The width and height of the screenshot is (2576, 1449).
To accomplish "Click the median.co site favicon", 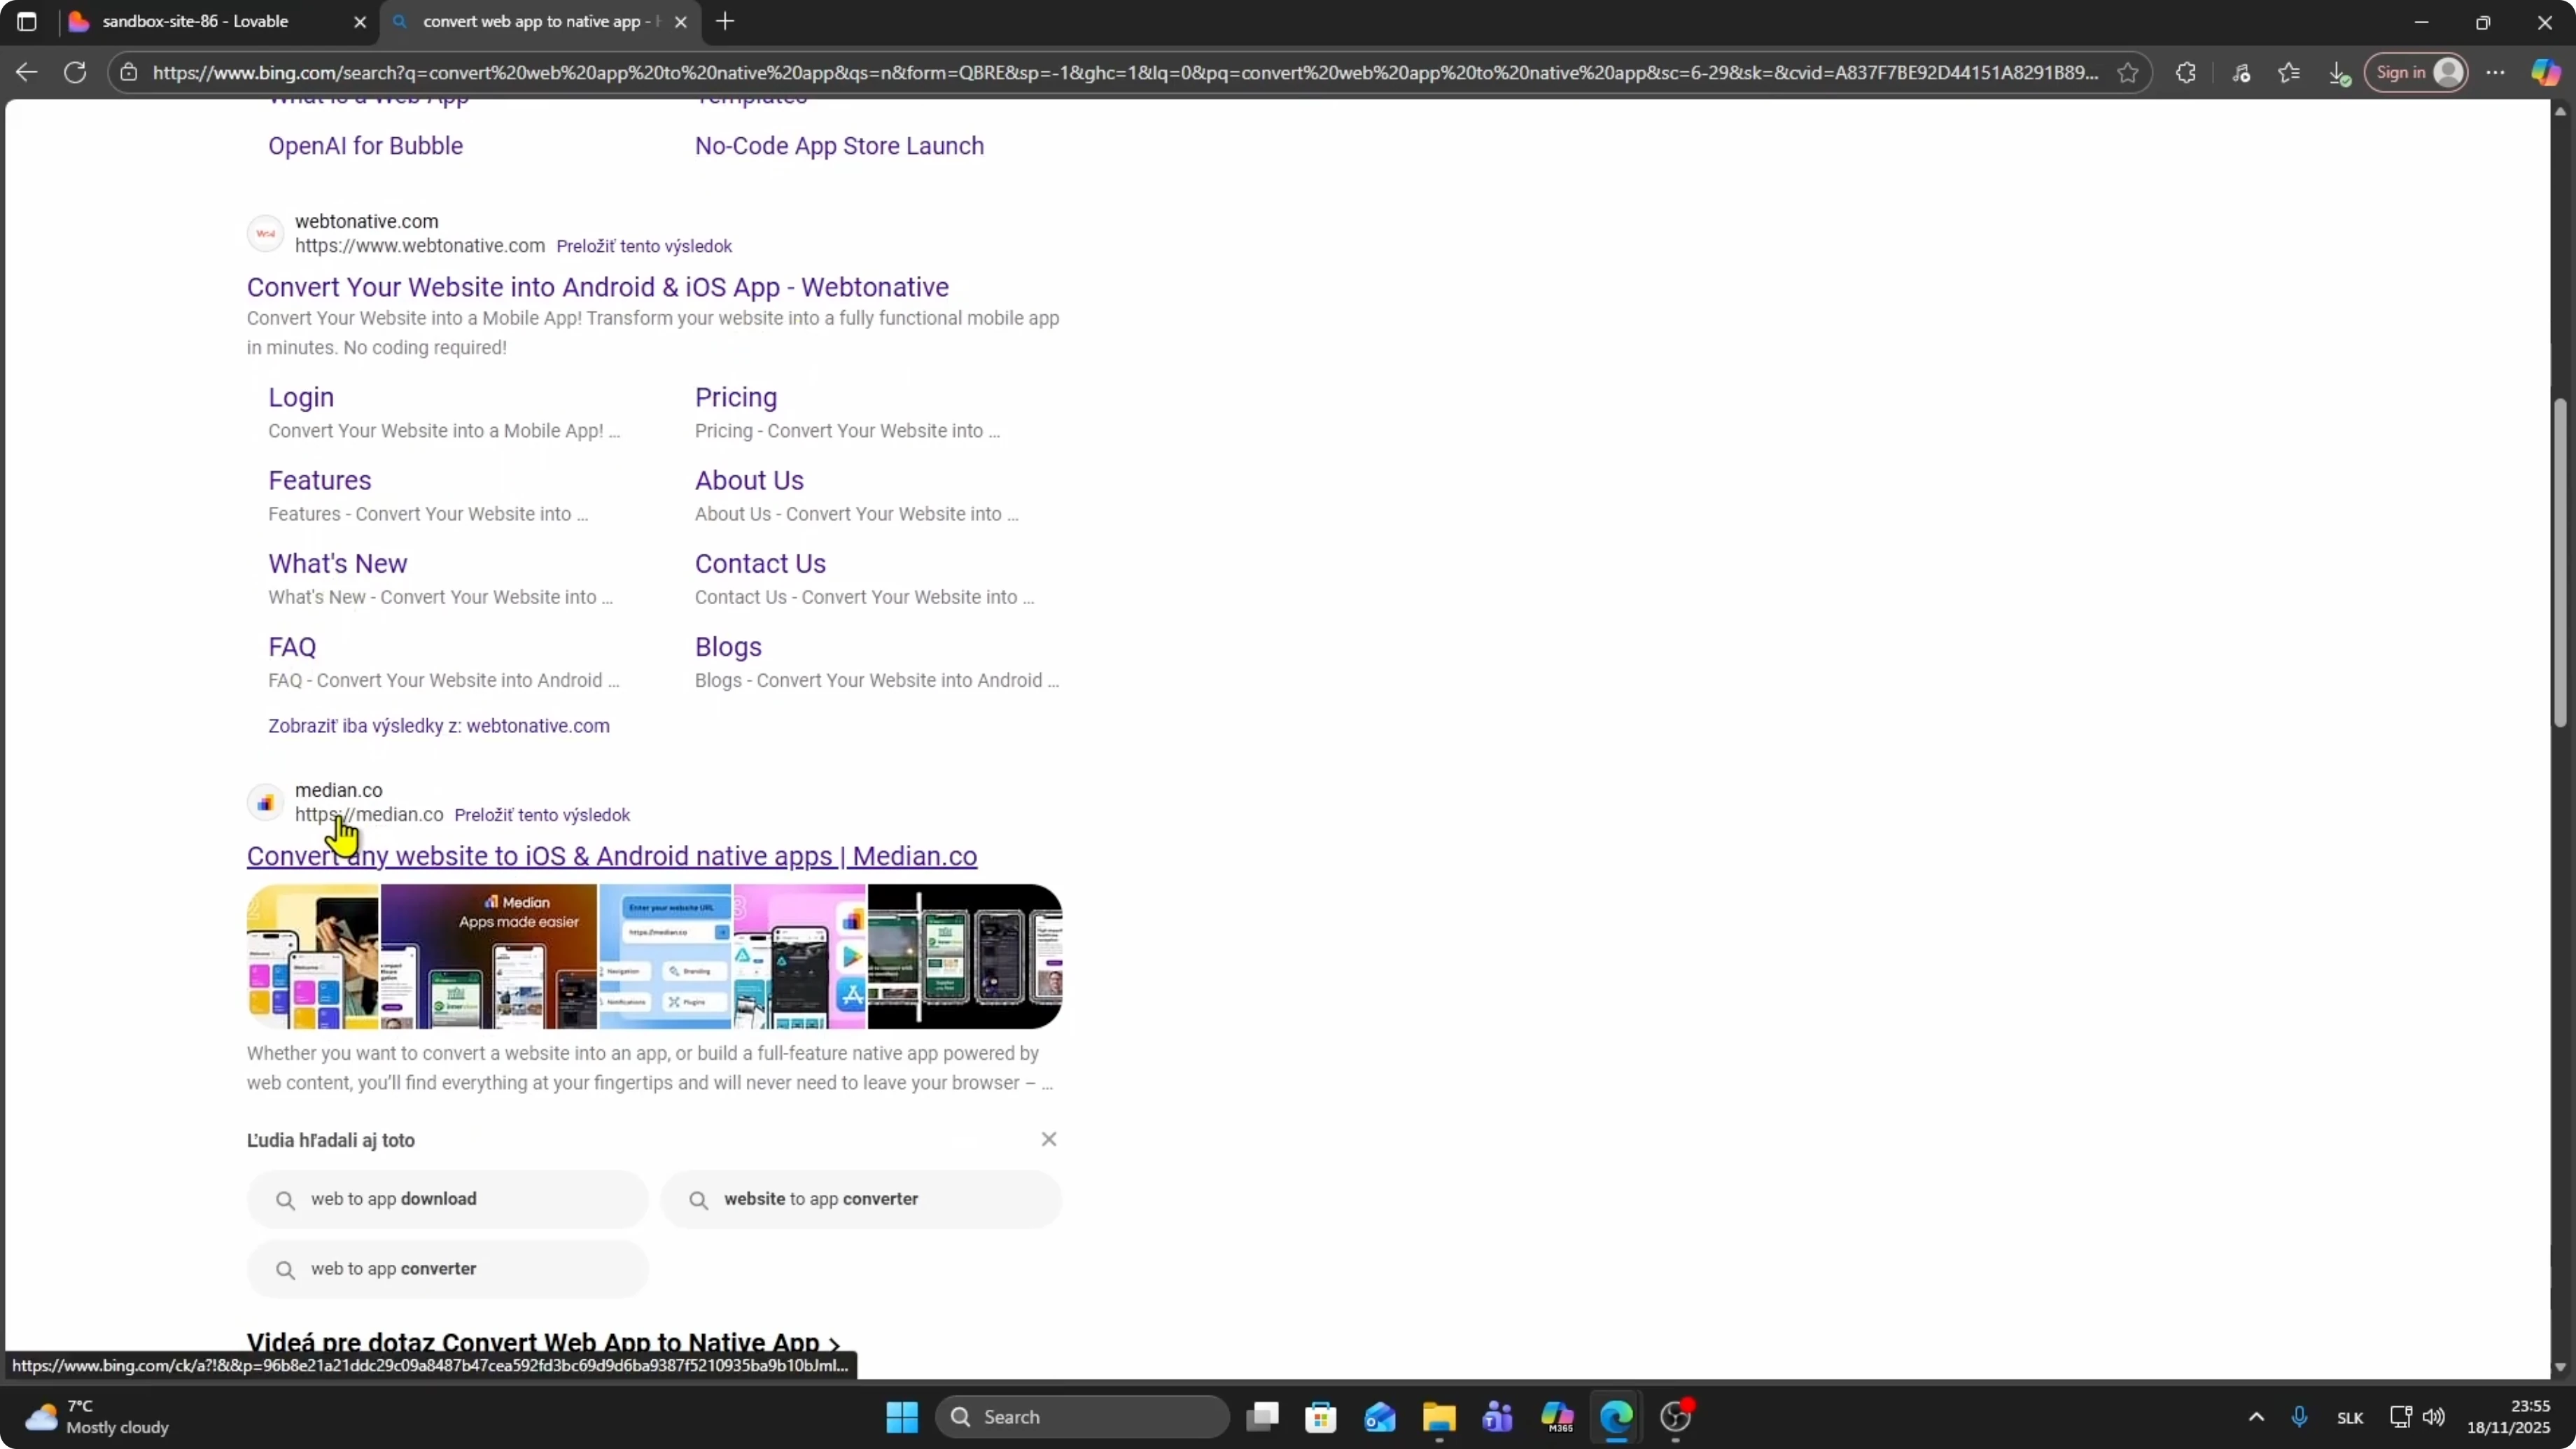I will tap(265, 802).
